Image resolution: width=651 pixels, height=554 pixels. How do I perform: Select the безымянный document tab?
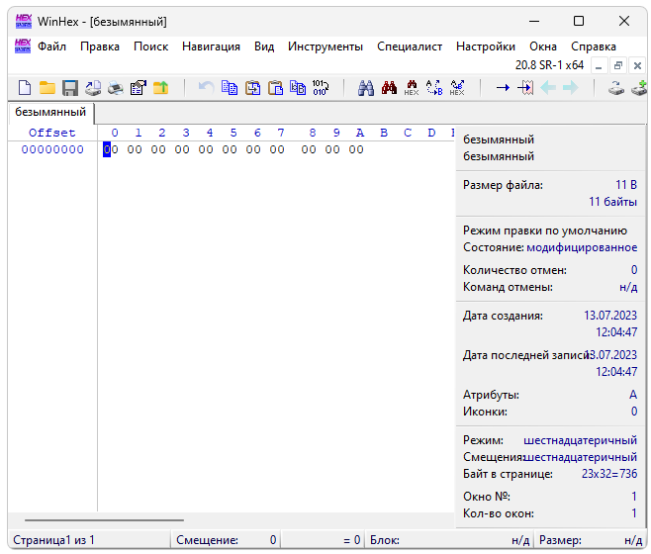click(50, 112)
